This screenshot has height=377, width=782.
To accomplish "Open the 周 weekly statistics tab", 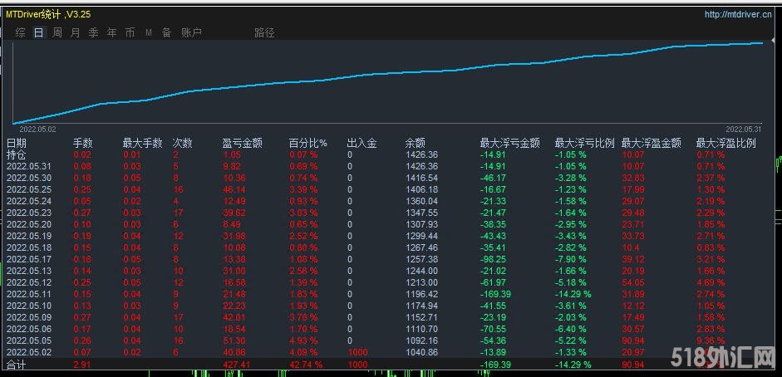I will click(x=57, y=32).
